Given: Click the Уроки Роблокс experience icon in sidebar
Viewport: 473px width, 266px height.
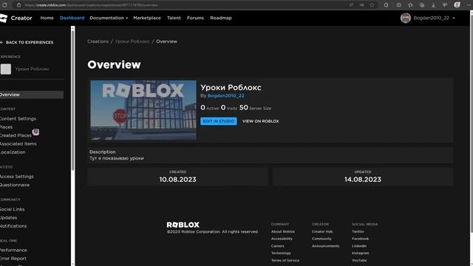Looking at the screenshot, I should click(6, 69).
